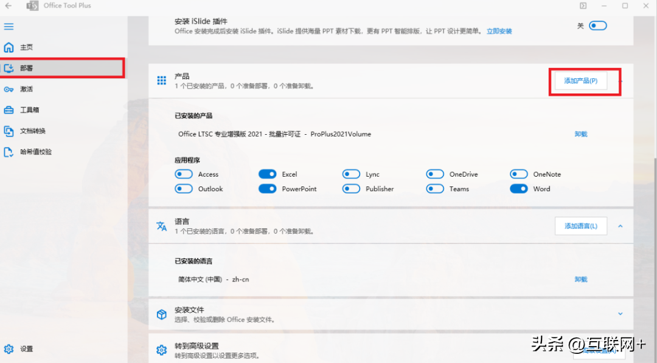Click the ProPlus2021Volume product row text
This screenshot has height=363, width=657.
coord(275,134)
